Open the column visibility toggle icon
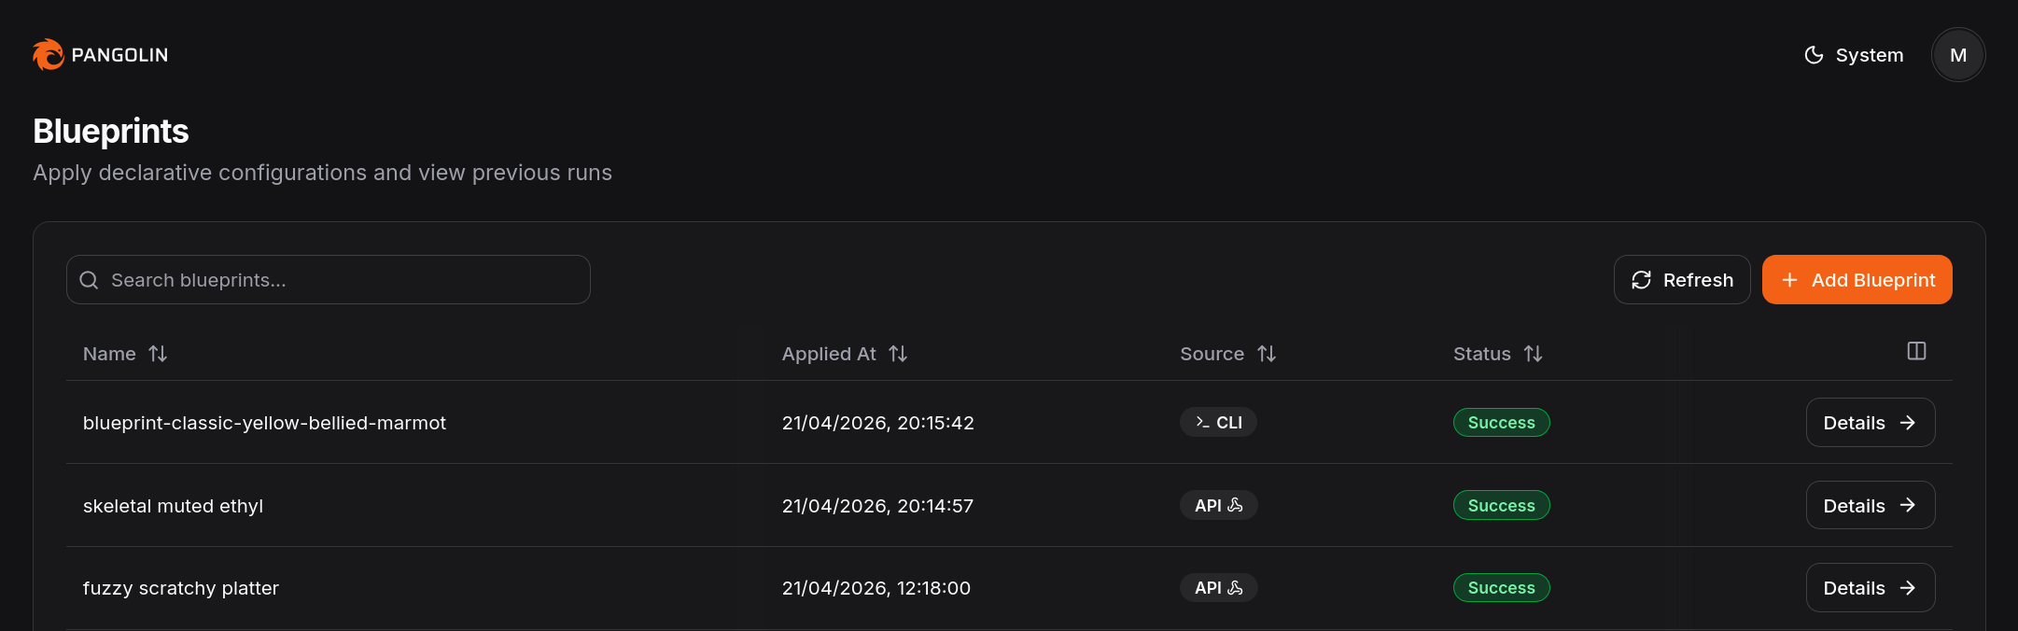The height and width of the screenshot is (631, 2018). pyautogui.click(x=1916, y=351)
